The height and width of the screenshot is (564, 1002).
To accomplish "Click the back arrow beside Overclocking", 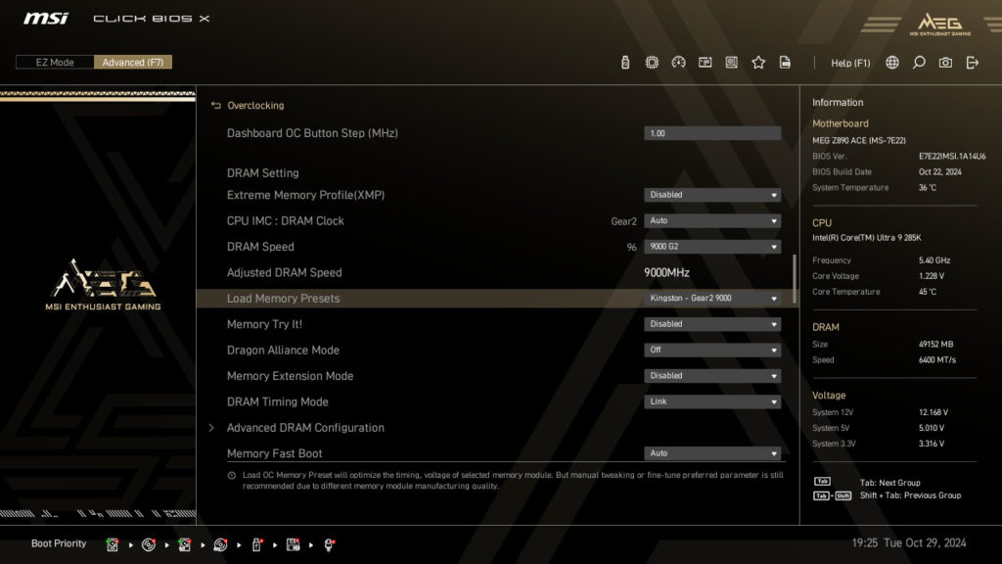I will coord(215,106).
